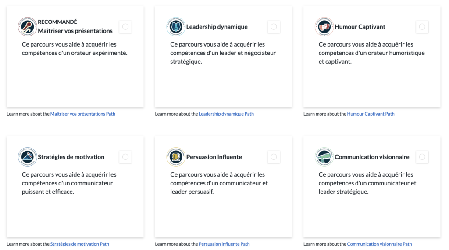The height and width of the screenshot is (250, 449).
Task: Click the Humour Captivant badge icon
Action: (x=324, y=27)
